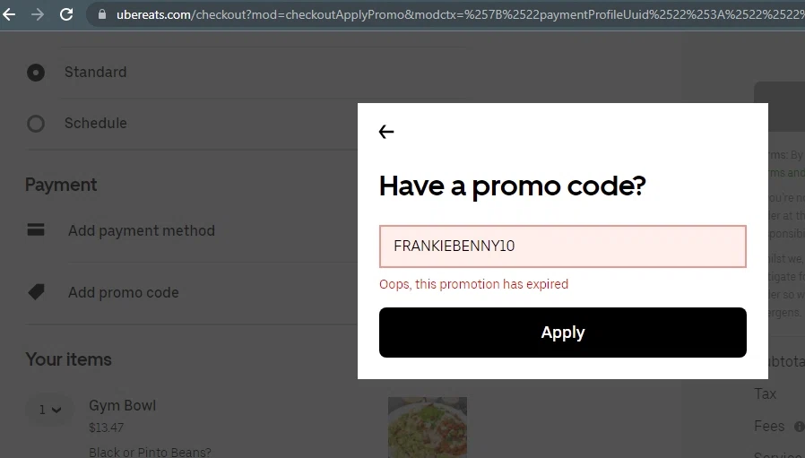Click the FRANKIEBENNY10 promo code field
The height and width of the screenshot is (458, 805).
pyautogui.click(x=563, y=246)
